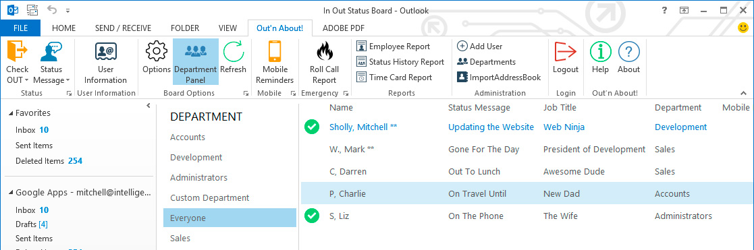The image size is (754, 250).
Task: Open the About question mark icon
Action: 628,51
